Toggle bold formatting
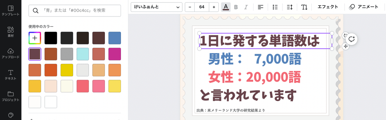Image resolution: width=386 pixels, height=120 pixels. click(236, 7)
